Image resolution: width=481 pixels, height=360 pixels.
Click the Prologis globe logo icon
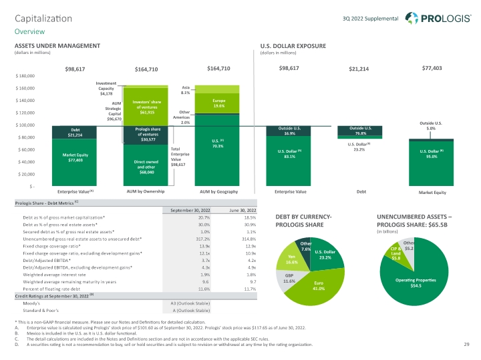click(x=412, y=18)
